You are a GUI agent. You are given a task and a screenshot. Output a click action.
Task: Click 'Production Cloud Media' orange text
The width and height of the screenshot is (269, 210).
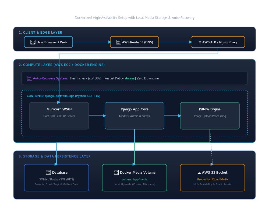pyautogui.click(x=213, y=179)
